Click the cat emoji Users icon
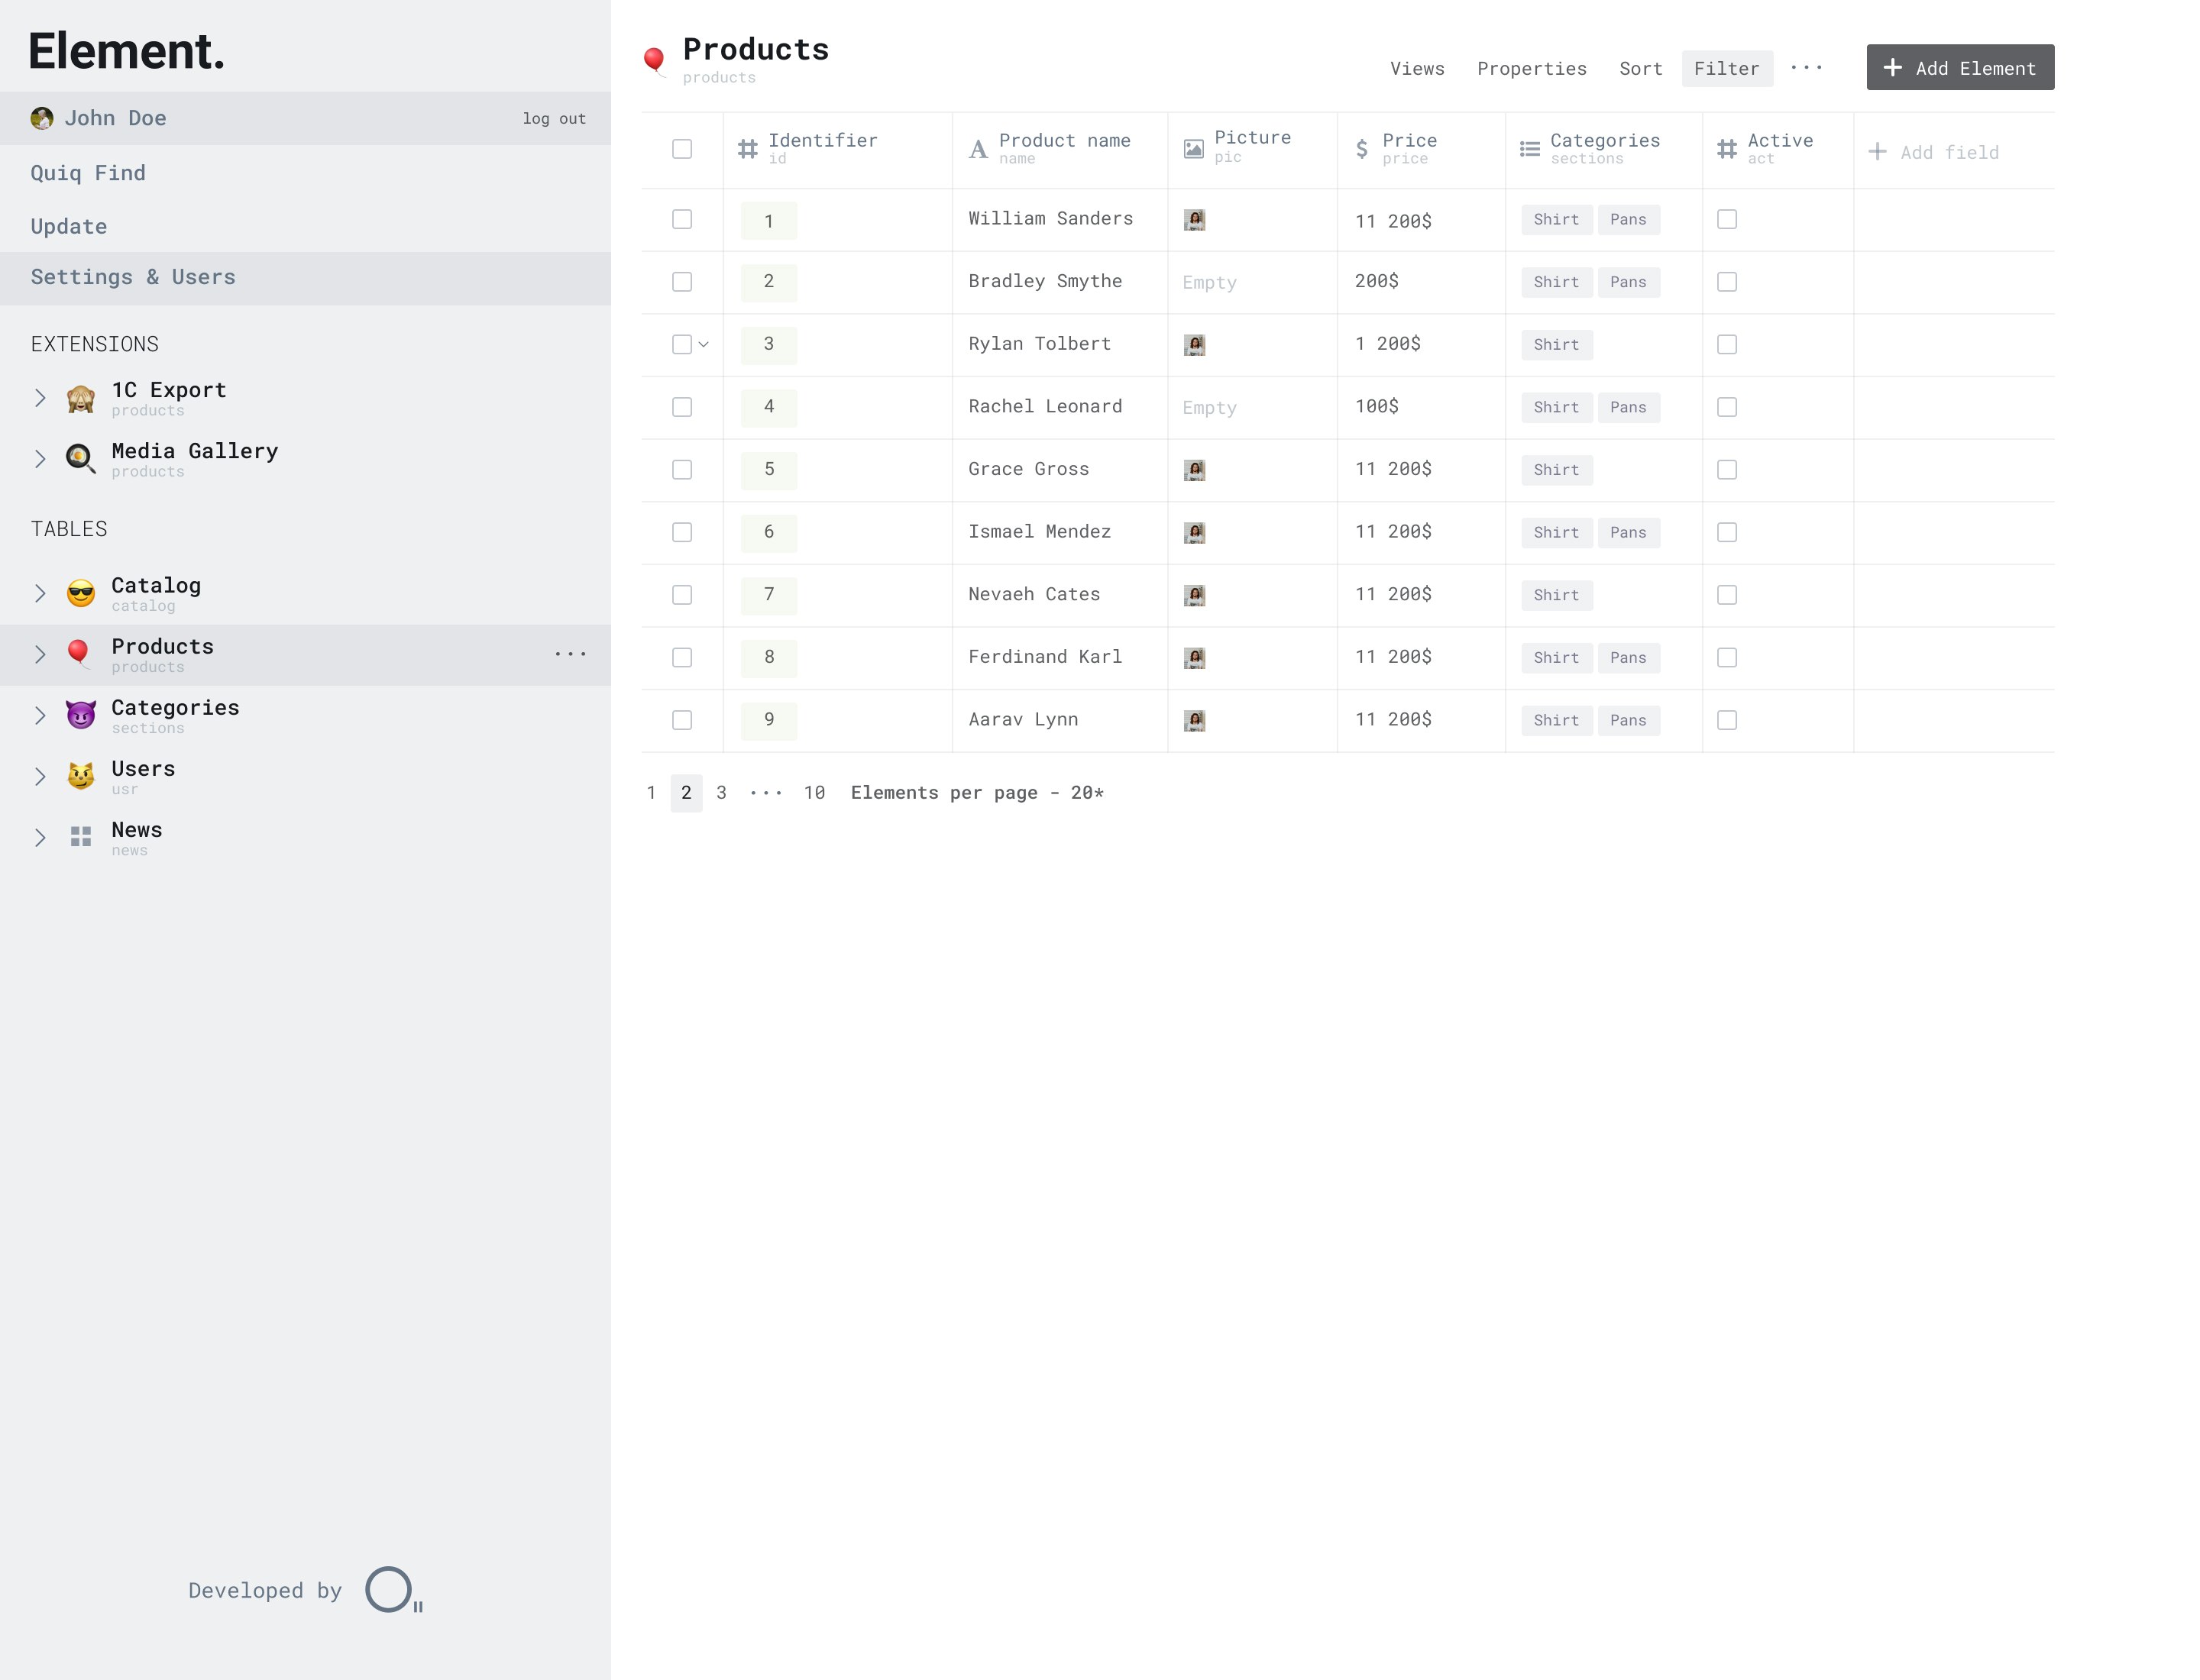The image size is (2200, 1680). tap(80, 776)
